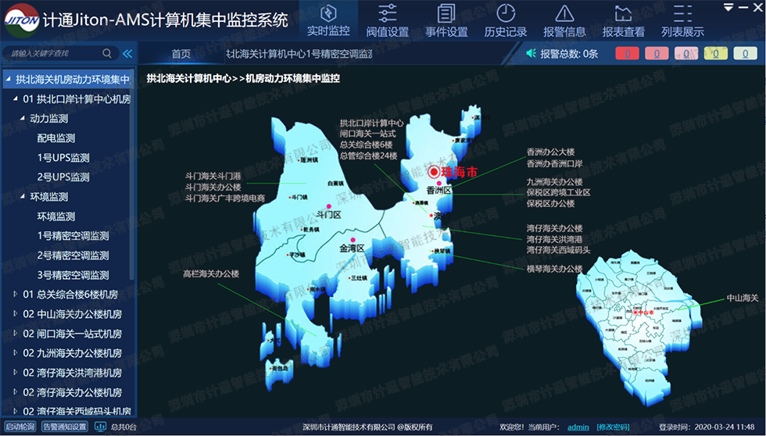Click the 告警通知设置 button
The width and height of the screenshot is (766, 436).
point(65,427)
